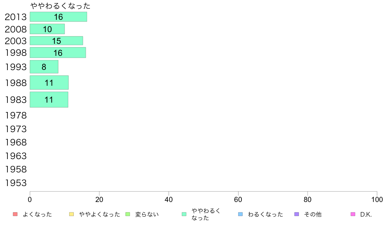Click the よくなった legend text
Screen dimensions: 386x239
point(37,214)
